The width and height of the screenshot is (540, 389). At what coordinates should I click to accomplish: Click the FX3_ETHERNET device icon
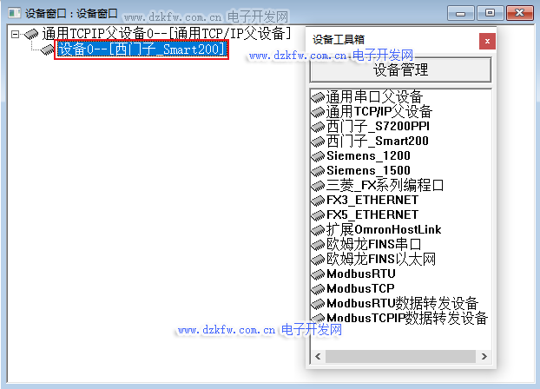click(318, 201)
